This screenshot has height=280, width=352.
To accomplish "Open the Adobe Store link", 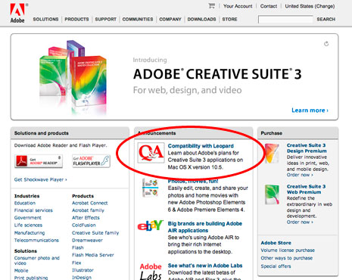I will point(276,243).
